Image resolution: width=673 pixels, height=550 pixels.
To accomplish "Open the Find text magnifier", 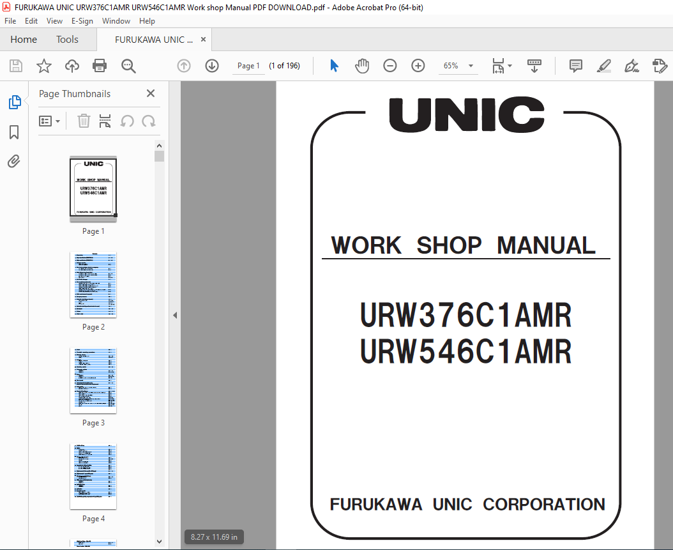I will point(128,66).
